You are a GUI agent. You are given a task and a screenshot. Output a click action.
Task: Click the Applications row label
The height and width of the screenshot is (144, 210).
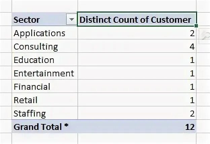[x=39, y=33]
